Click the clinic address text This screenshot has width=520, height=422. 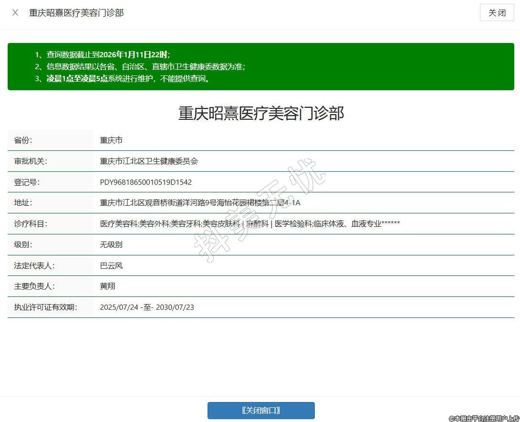(200, 203)
